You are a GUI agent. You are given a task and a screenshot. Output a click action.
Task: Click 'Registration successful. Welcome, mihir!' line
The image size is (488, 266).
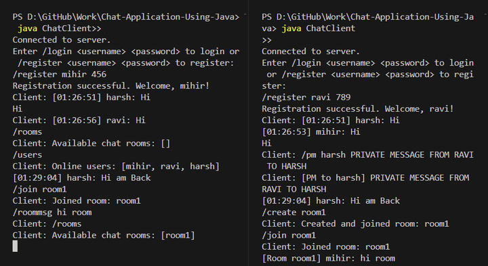coord(111,86)
